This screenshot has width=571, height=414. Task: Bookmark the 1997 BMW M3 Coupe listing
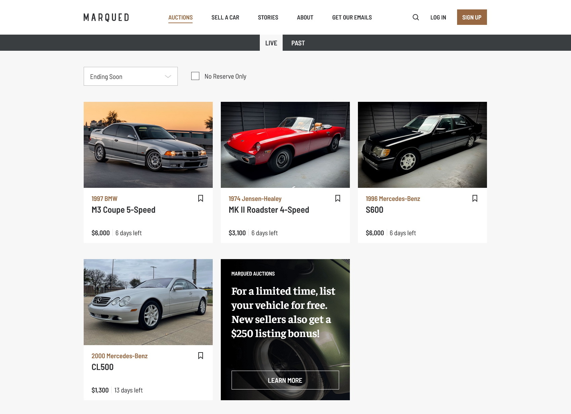pos(201,199)
